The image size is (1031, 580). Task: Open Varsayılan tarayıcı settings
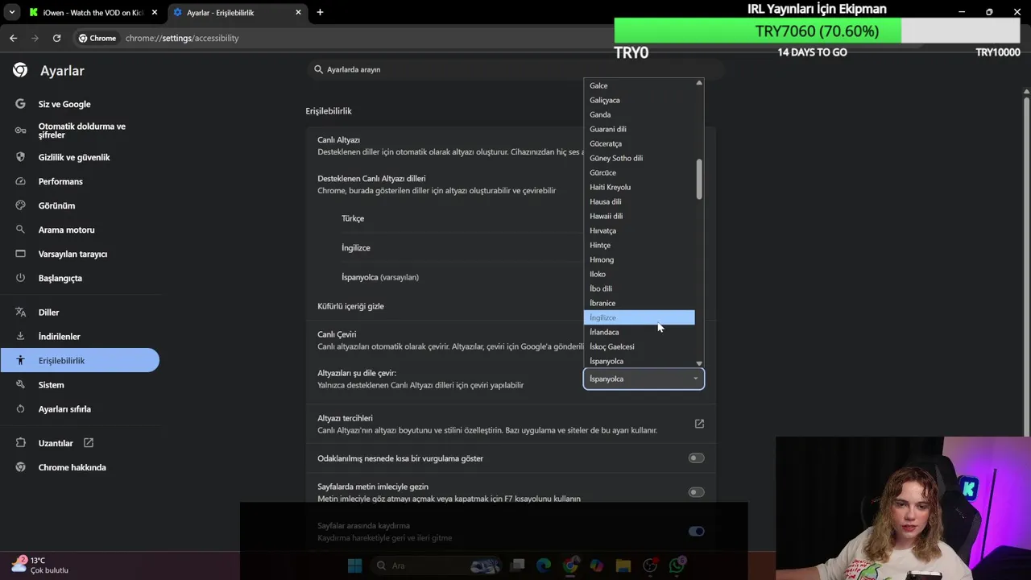[x=72, y=254]
